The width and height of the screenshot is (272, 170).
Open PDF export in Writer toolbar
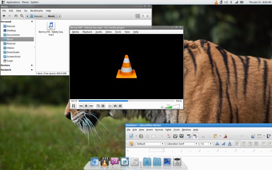[168, 136]
